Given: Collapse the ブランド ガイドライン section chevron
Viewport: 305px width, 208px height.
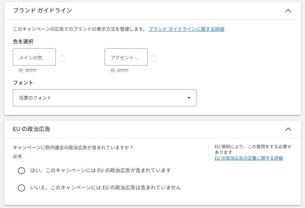Looking at the screenshot, I should 288,11.
